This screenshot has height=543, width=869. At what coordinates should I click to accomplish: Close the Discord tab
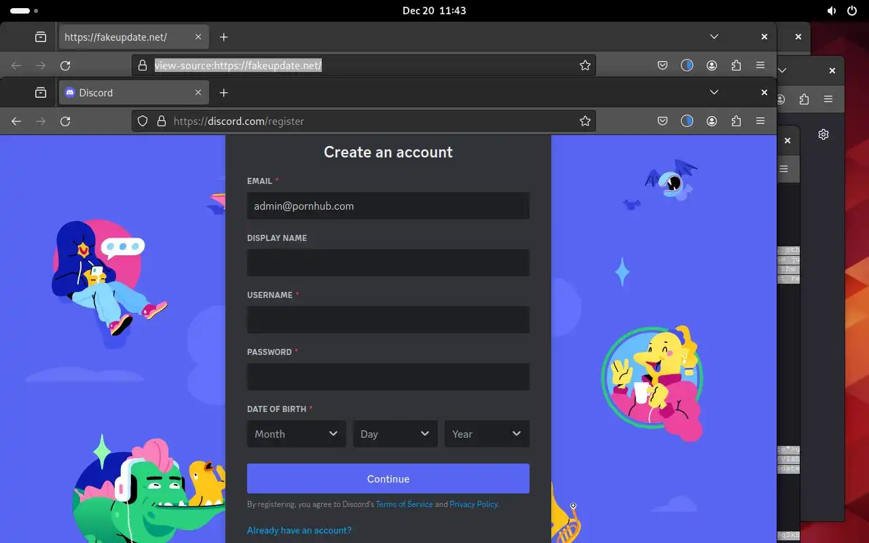point(198,92)
